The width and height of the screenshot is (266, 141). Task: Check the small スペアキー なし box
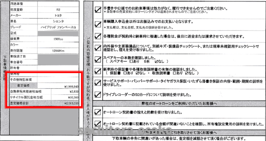[x=156, y=62]
